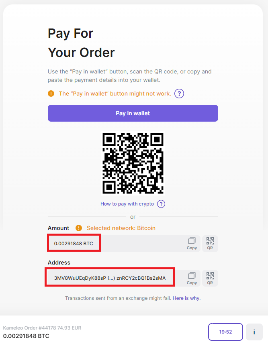Open 'How to pay with crypto' link
Screen dimensions: 268x344
tap(127, 204)
